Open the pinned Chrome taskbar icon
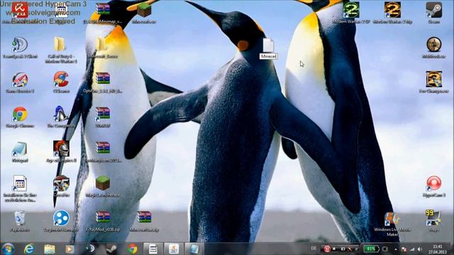This screenshot has width=454, height=255. [133, 249]
